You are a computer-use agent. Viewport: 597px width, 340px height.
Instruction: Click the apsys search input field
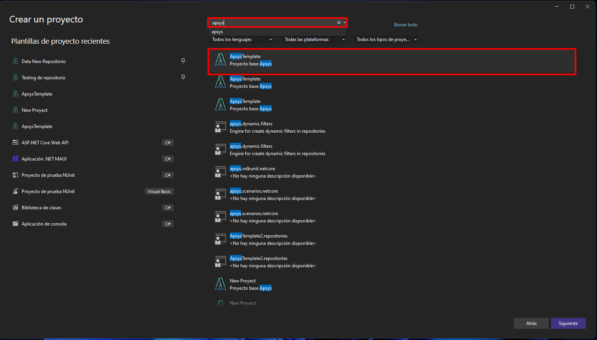pos(273,22)
